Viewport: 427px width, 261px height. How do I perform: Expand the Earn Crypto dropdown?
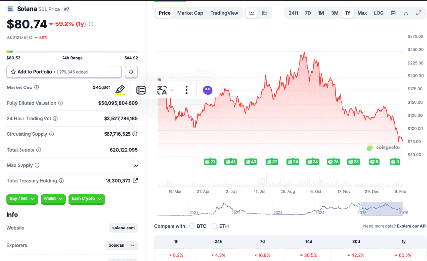pos(86,199)
